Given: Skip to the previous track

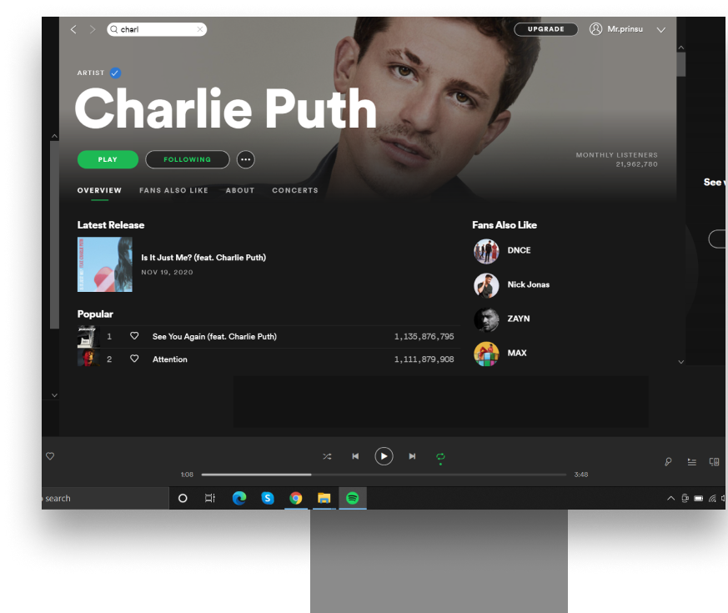Looking at the screenshot, I should 355,456.
